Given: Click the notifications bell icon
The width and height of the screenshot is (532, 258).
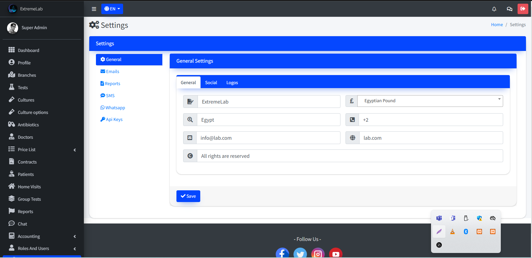Looking at the screenshot, I should (x=494, y=9).
